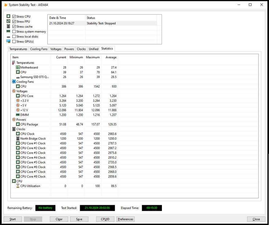Click the CPU Core #8 Clock icon
This screenshot has height=225, width=269.
(18, 176)
